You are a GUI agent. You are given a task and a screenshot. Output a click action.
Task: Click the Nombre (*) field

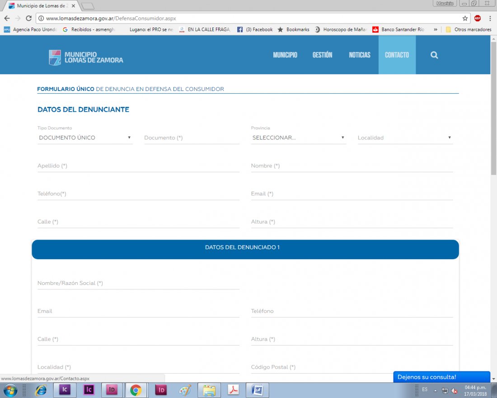pos(352,166)
